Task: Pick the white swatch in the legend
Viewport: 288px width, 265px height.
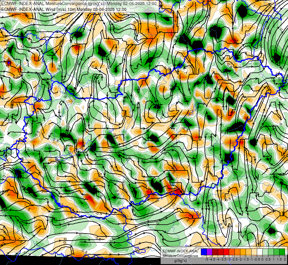Action: 260,252
